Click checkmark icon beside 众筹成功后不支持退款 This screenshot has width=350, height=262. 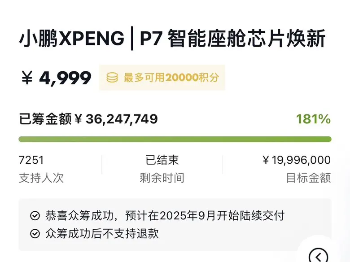35,234
